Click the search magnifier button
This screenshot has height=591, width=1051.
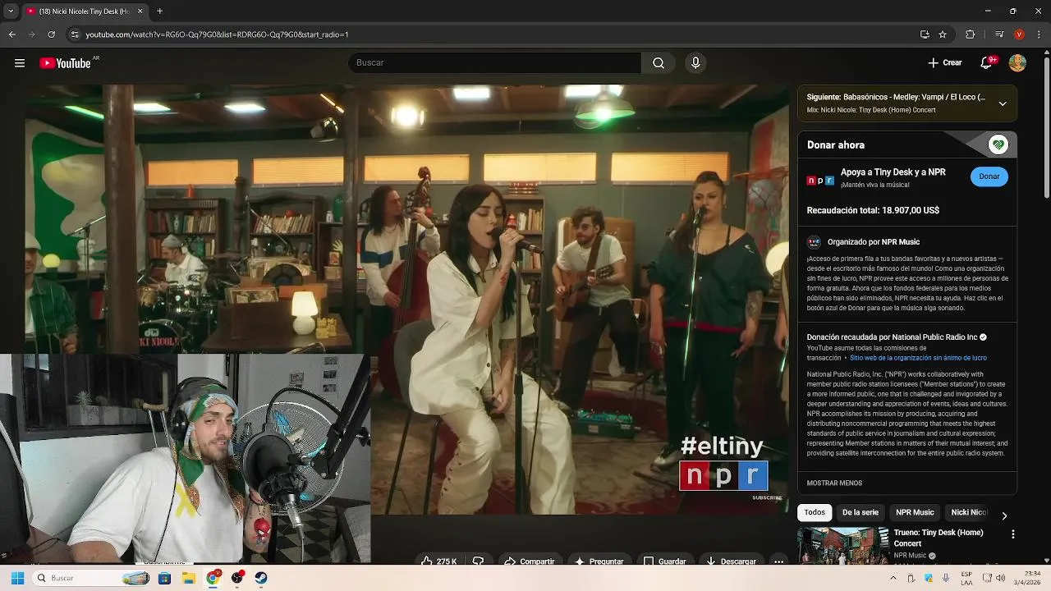click(x=659, y=63)
